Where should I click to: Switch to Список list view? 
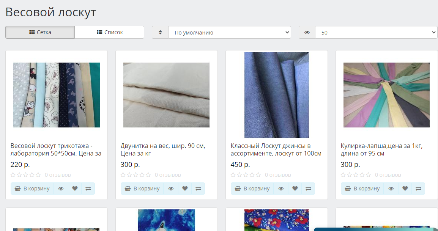(109, 32)
